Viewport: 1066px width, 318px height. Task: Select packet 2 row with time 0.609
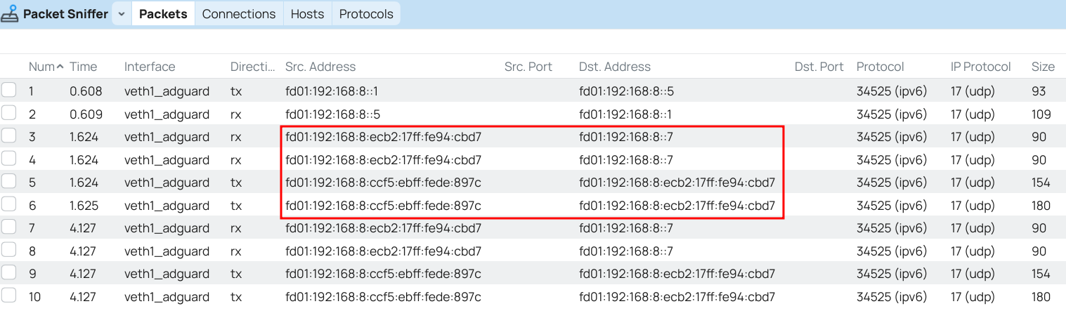tap(533, 114)
